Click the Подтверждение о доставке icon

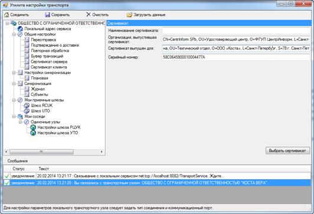(27, 45)
